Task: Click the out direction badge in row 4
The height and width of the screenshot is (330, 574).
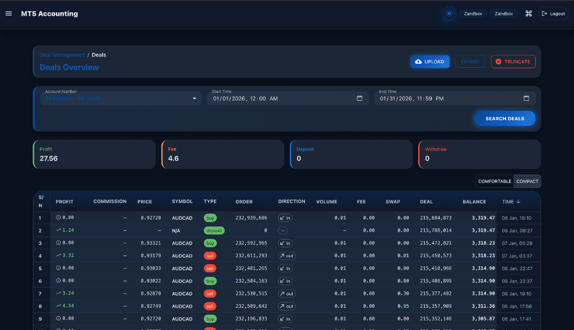Action: pyautogui.click(x=286, y=256)
